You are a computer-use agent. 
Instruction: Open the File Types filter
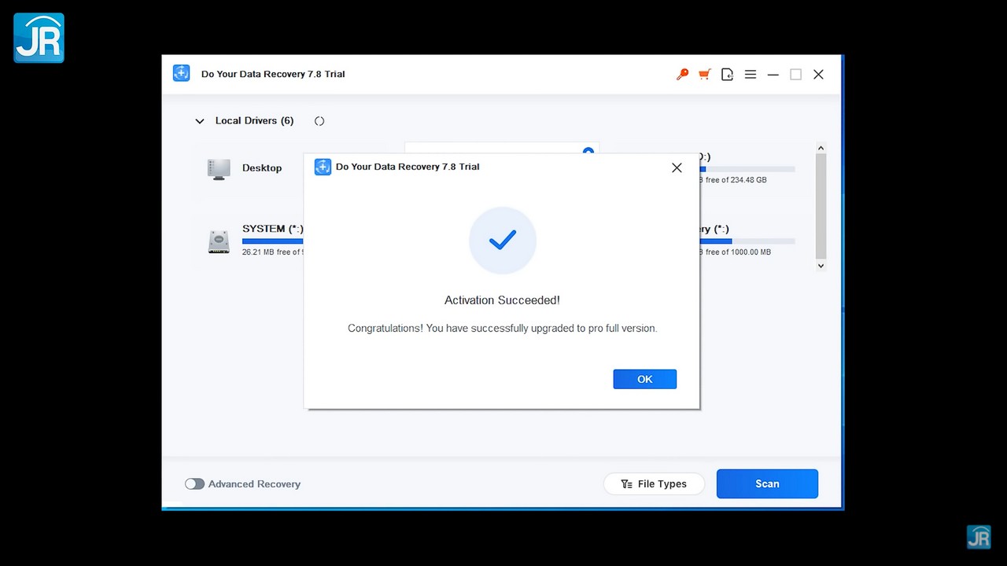(x=654, y=484)
